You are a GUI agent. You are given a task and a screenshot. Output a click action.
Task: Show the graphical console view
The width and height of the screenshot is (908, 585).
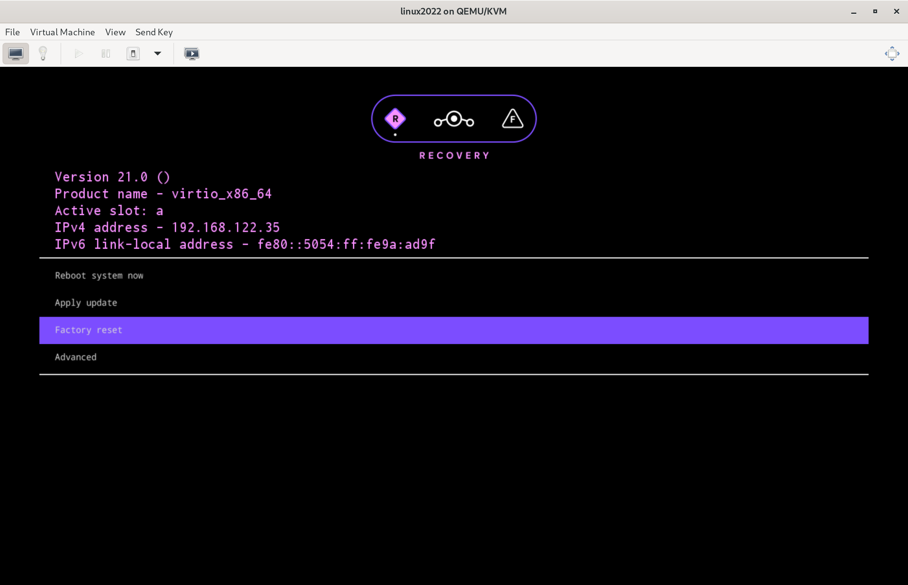coord(15,54)
